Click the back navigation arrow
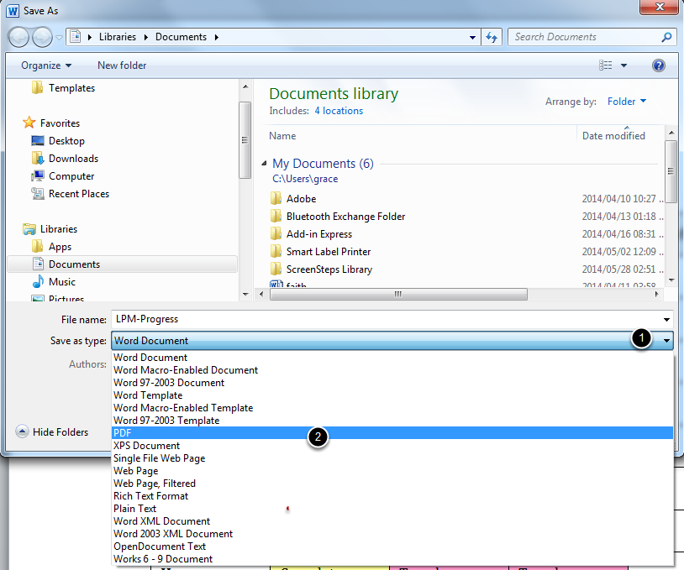The width and height of the screenshot is (684, 570). coord(18,37)
